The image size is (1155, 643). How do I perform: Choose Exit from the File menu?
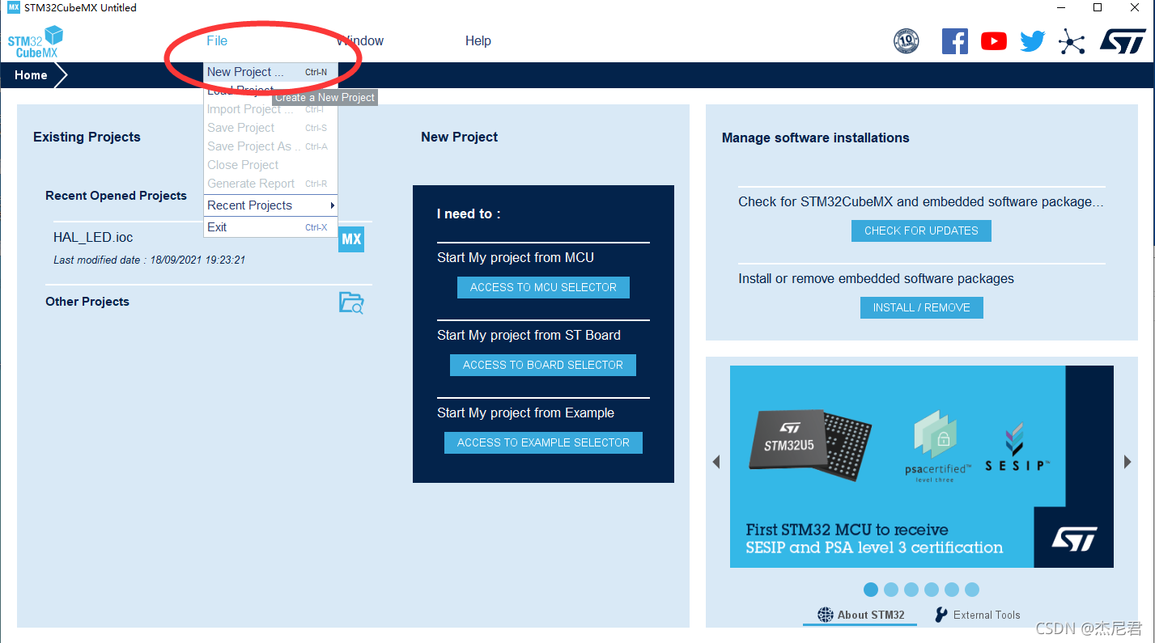pos(270,227)
